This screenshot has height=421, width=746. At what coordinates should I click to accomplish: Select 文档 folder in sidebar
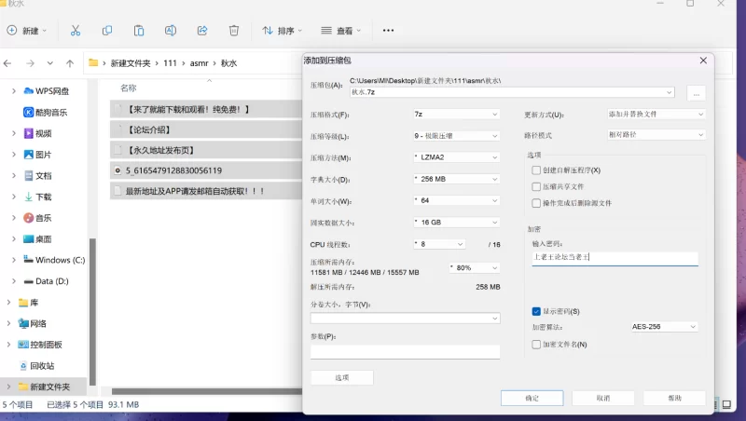[37, 175]
